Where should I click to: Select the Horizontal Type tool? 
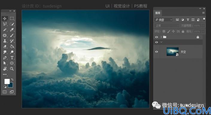pyautogui.click(x=12, y=58)
